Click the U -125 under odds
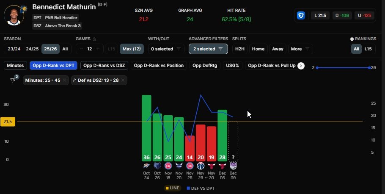 364,16
